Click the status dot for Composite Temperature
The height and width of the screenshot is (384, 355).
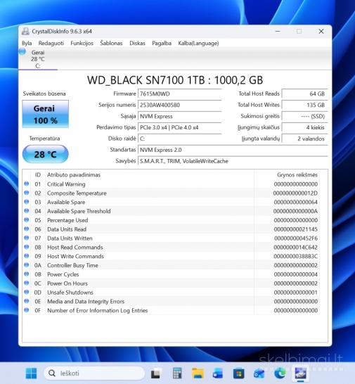pos(27,193)
